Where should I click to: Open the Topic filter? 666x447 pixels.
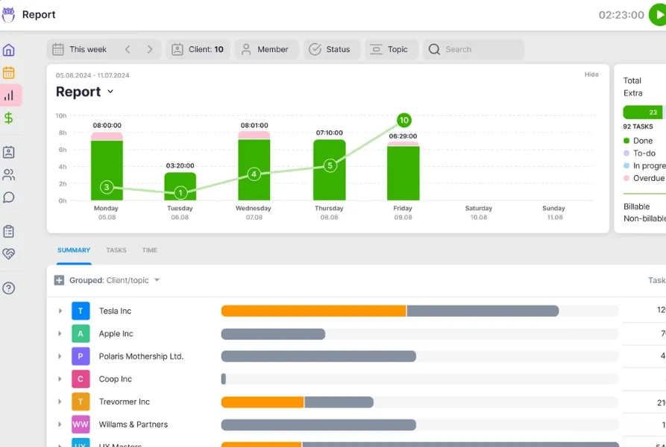(x=392, y=49)
